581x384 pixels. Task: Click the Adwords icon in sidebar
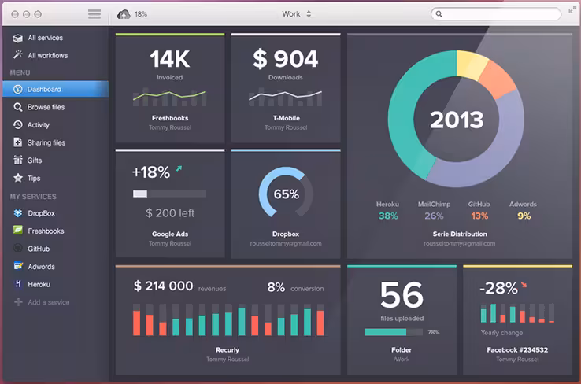click(x=18, y=265)
